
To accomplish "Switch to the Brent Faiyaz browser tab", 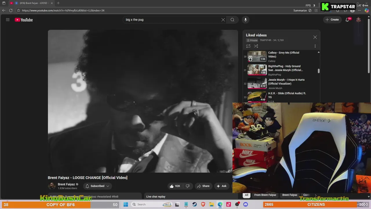I will 31,3.
